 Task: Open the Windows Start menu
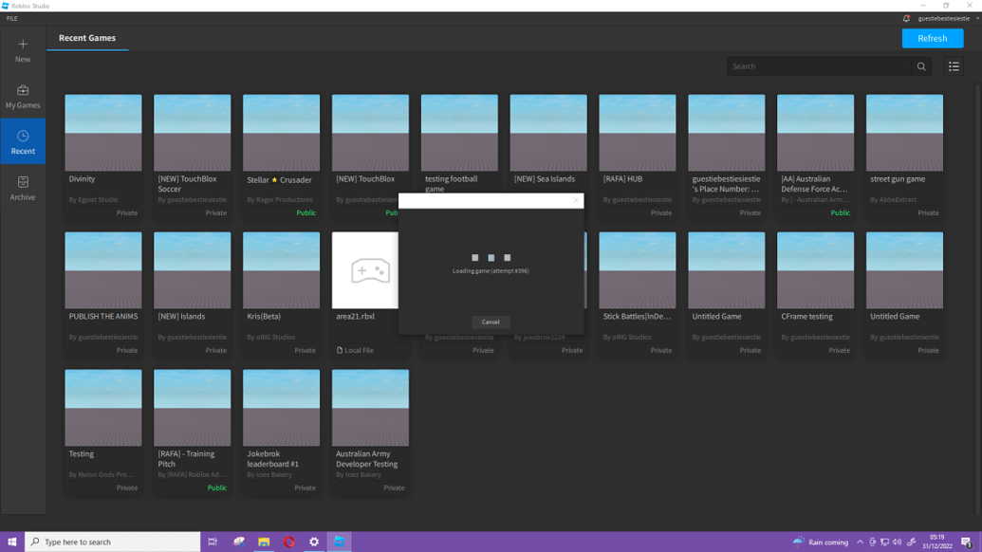pyautogui.click(x=12, y=542)
